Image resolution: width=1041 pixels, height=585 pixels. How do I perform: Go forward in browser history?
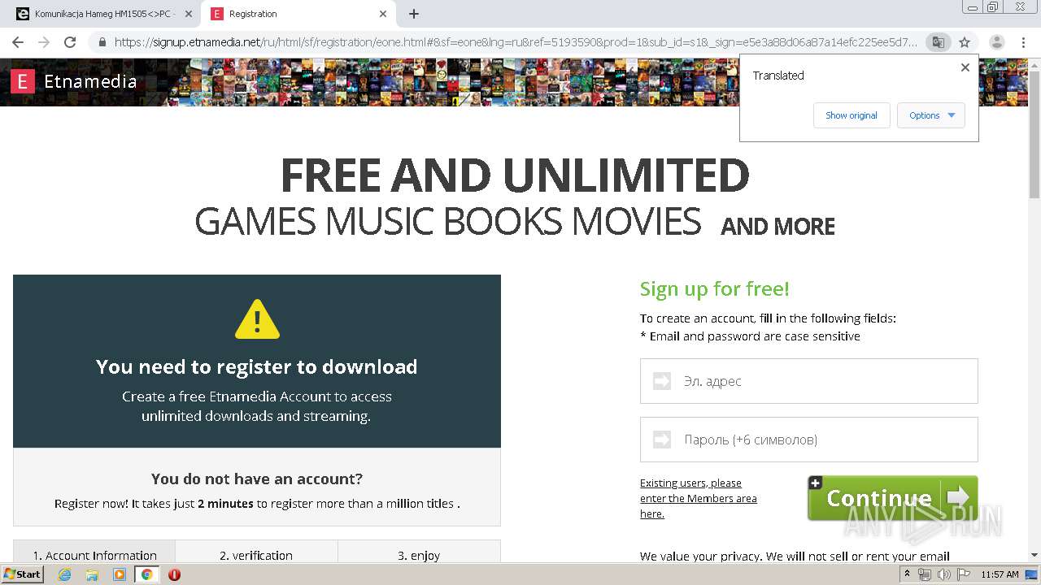[x=44, y=42]
